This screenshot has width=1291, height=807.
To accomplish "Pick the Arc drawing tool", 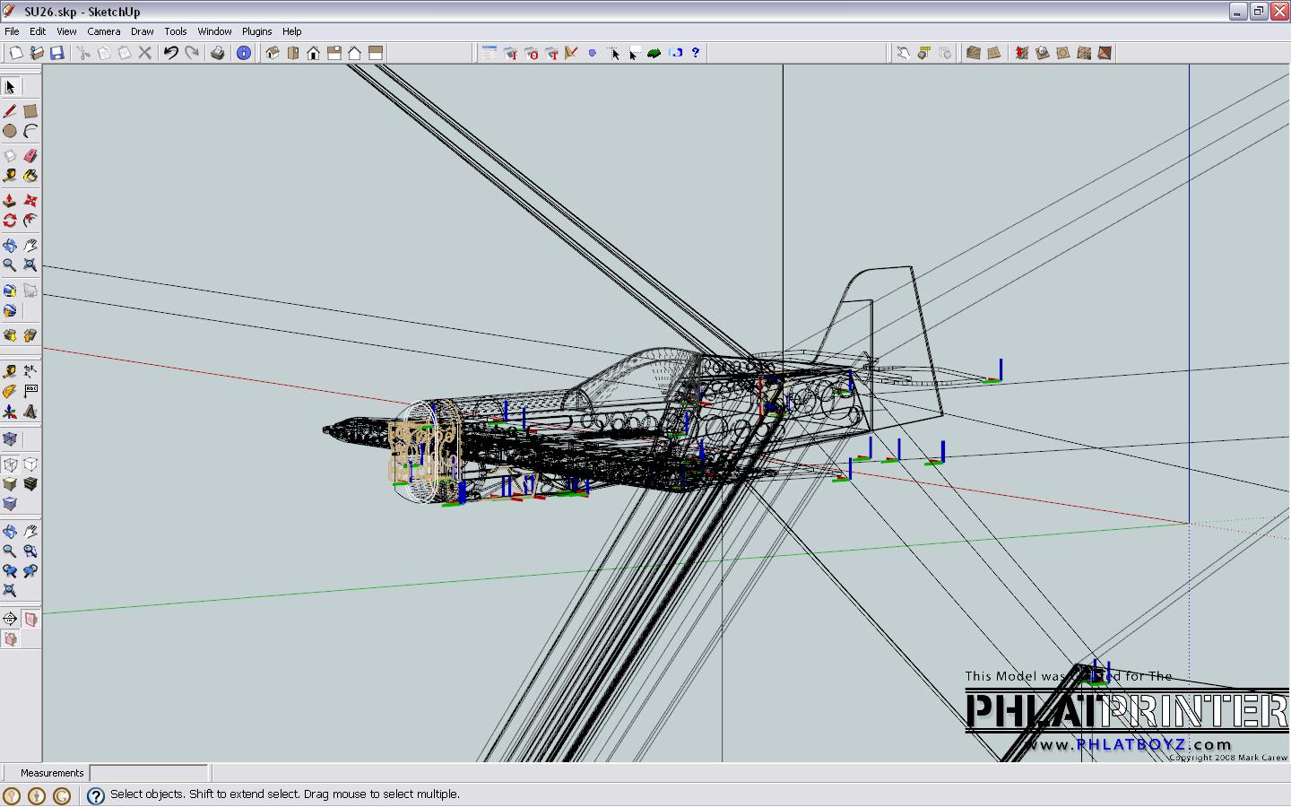I will point(30,131).
